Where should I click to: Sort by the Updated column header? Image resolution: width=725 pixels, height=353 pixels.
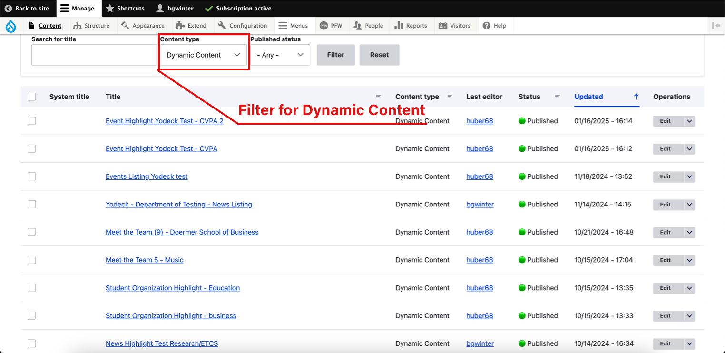click(x=588, y=97)
